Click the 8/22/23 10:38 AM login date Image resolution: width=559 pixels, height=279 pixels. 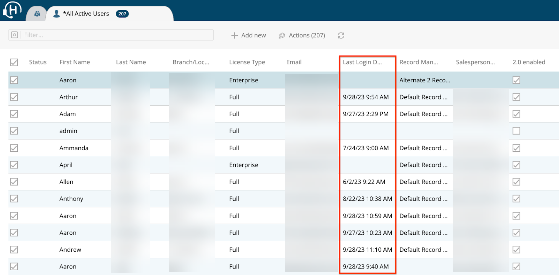point(367,199)
